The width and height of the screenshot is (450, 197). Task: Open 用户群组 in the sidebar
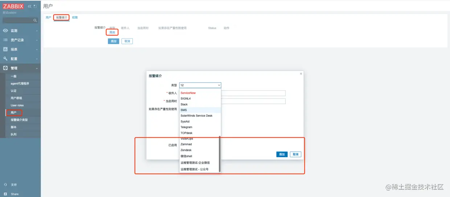point(17,98)
